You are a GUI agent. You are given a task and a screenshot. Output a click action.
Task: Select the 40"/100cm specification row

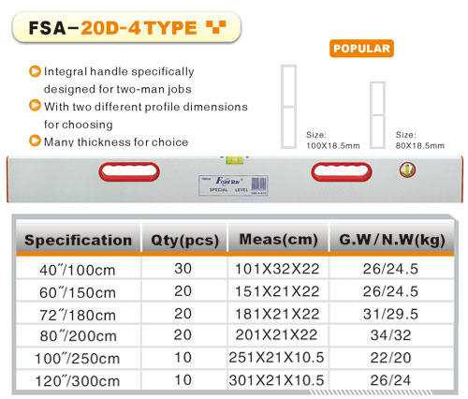(x=235, y=268)
